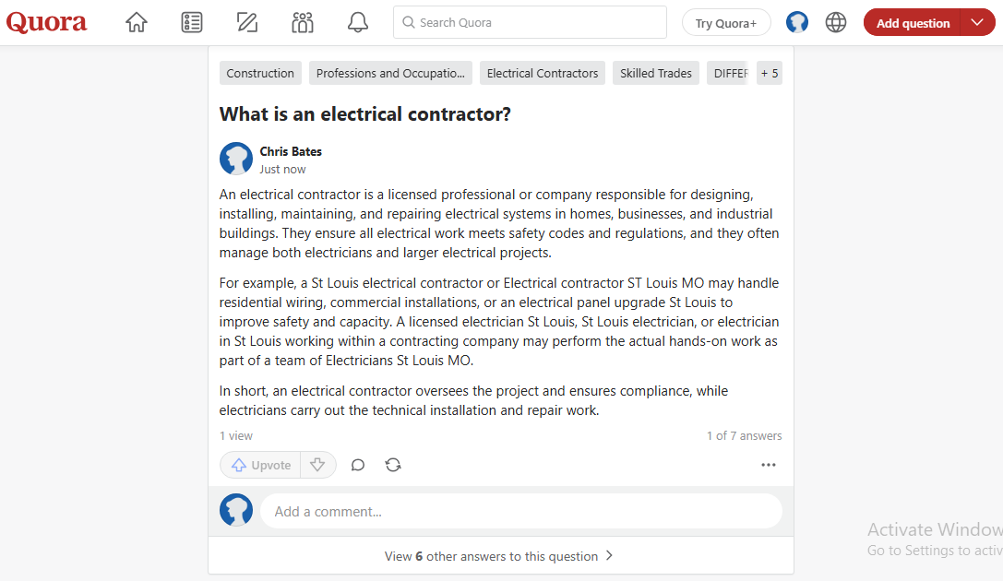Select the Construction topic tag
1003x581 pixels.
(260, 73)
